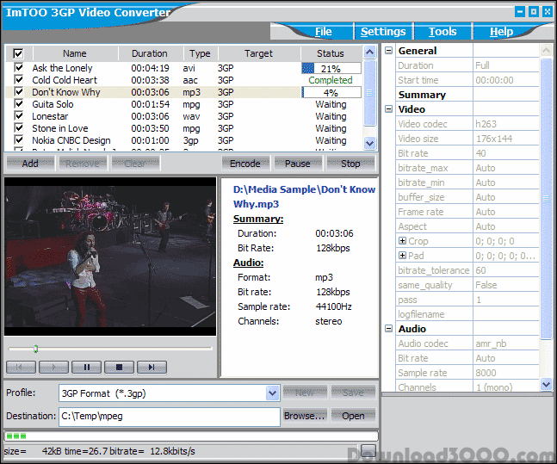Image resolution: width=557 pixels, height=464 pixels.
Task: Click the overall progress bar at bottom
Action: [191, 436]
